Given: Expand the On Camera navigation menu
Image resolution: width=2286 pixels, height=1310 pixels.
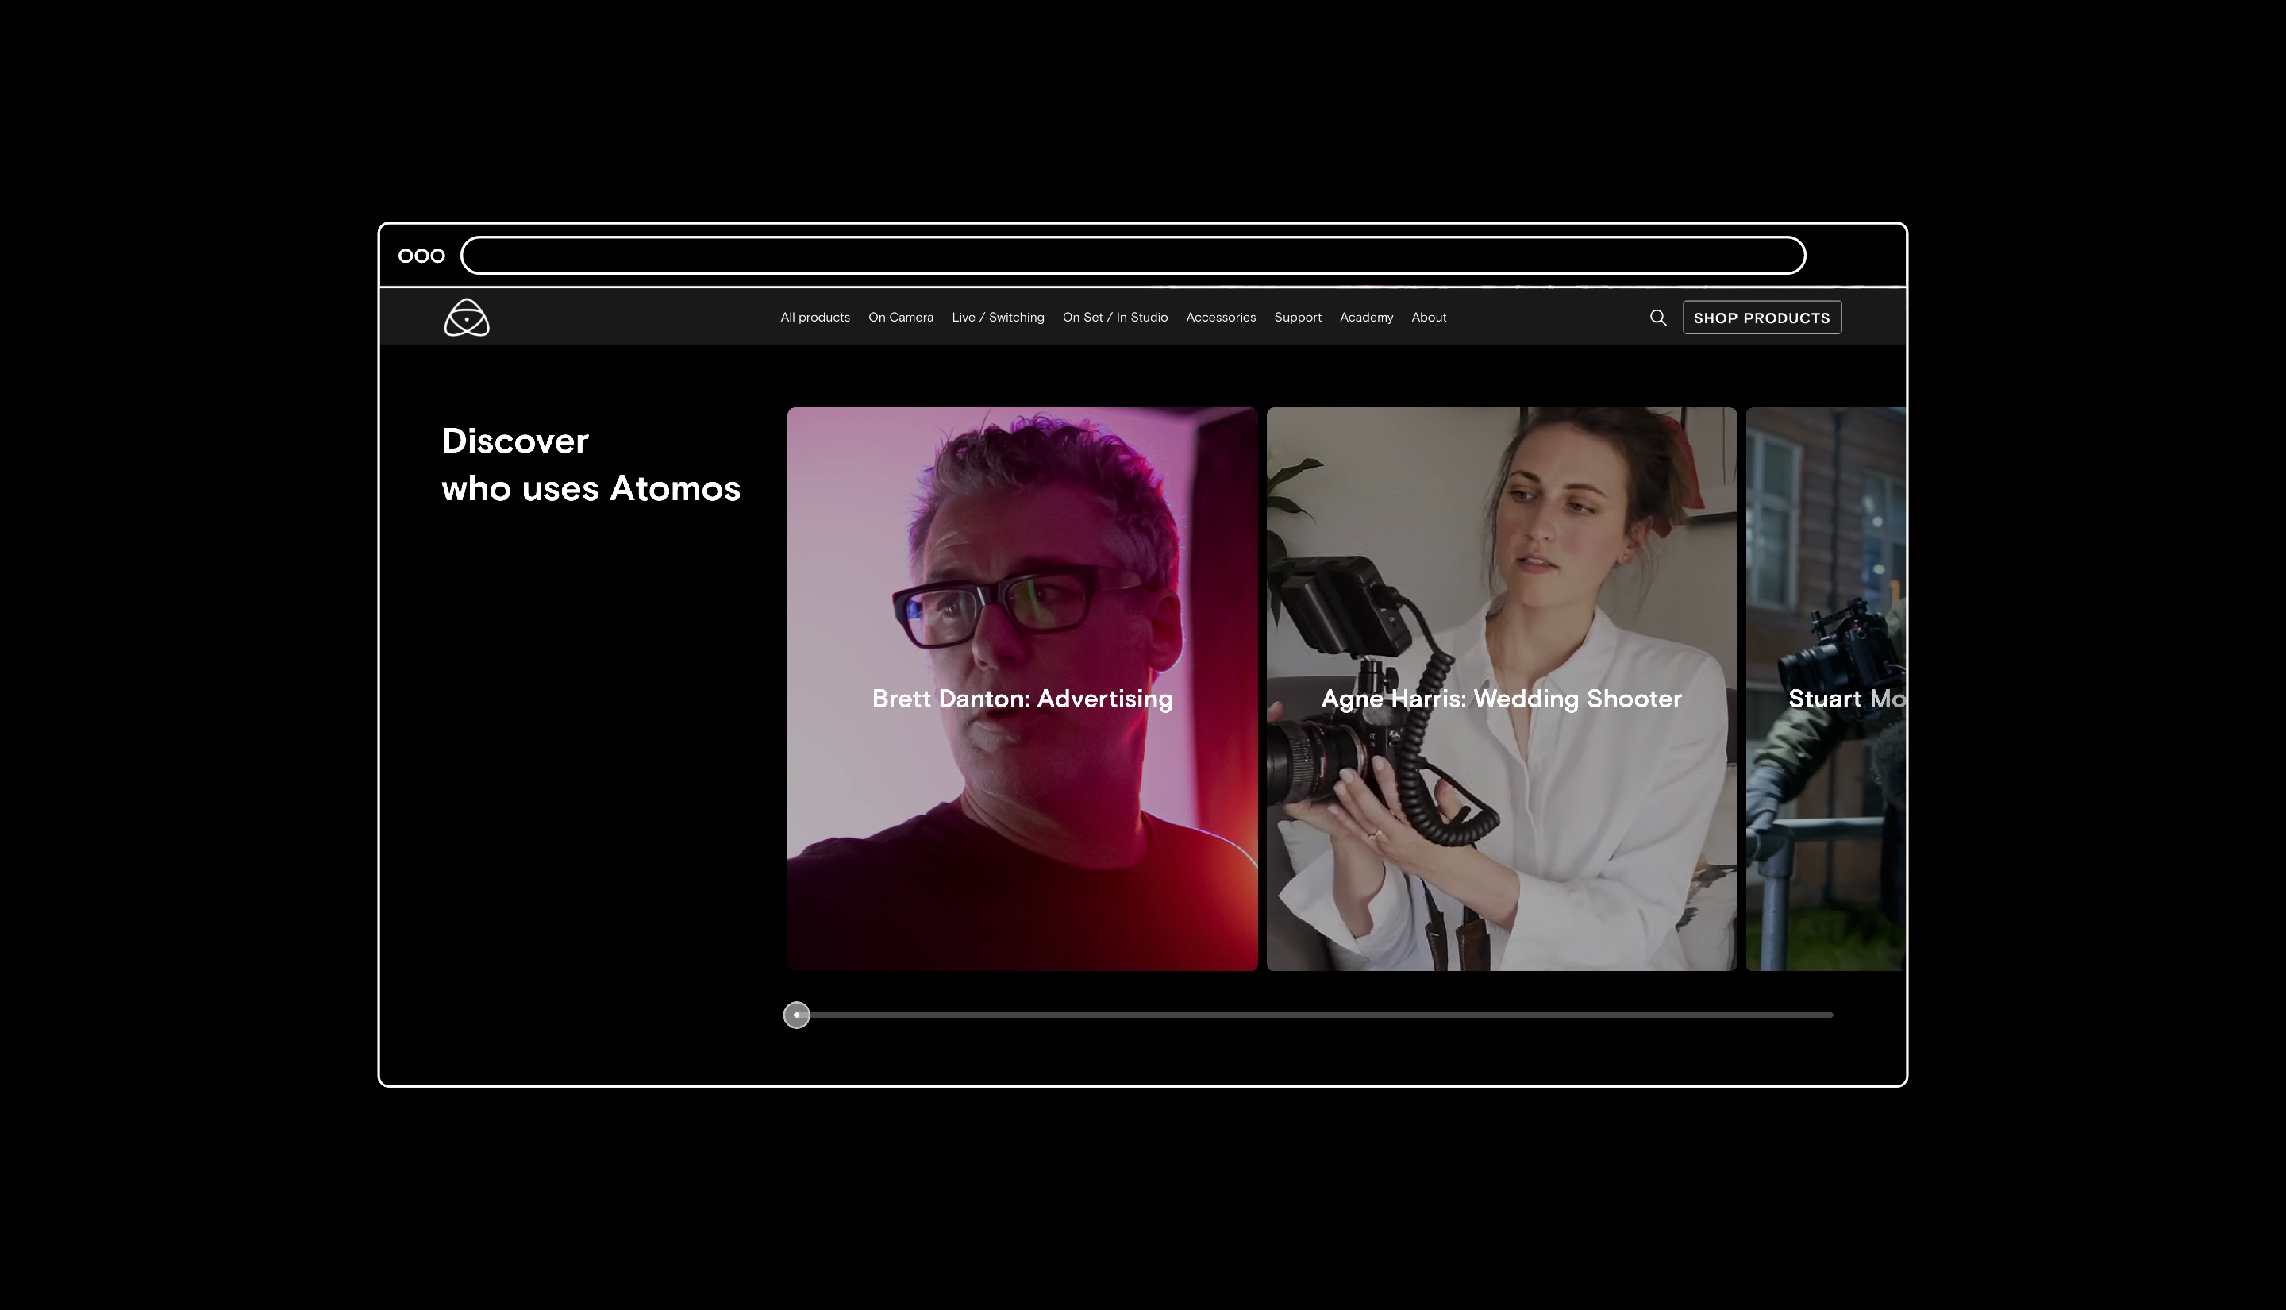Looking at the screenshot, I should click(x=901, y=318).
